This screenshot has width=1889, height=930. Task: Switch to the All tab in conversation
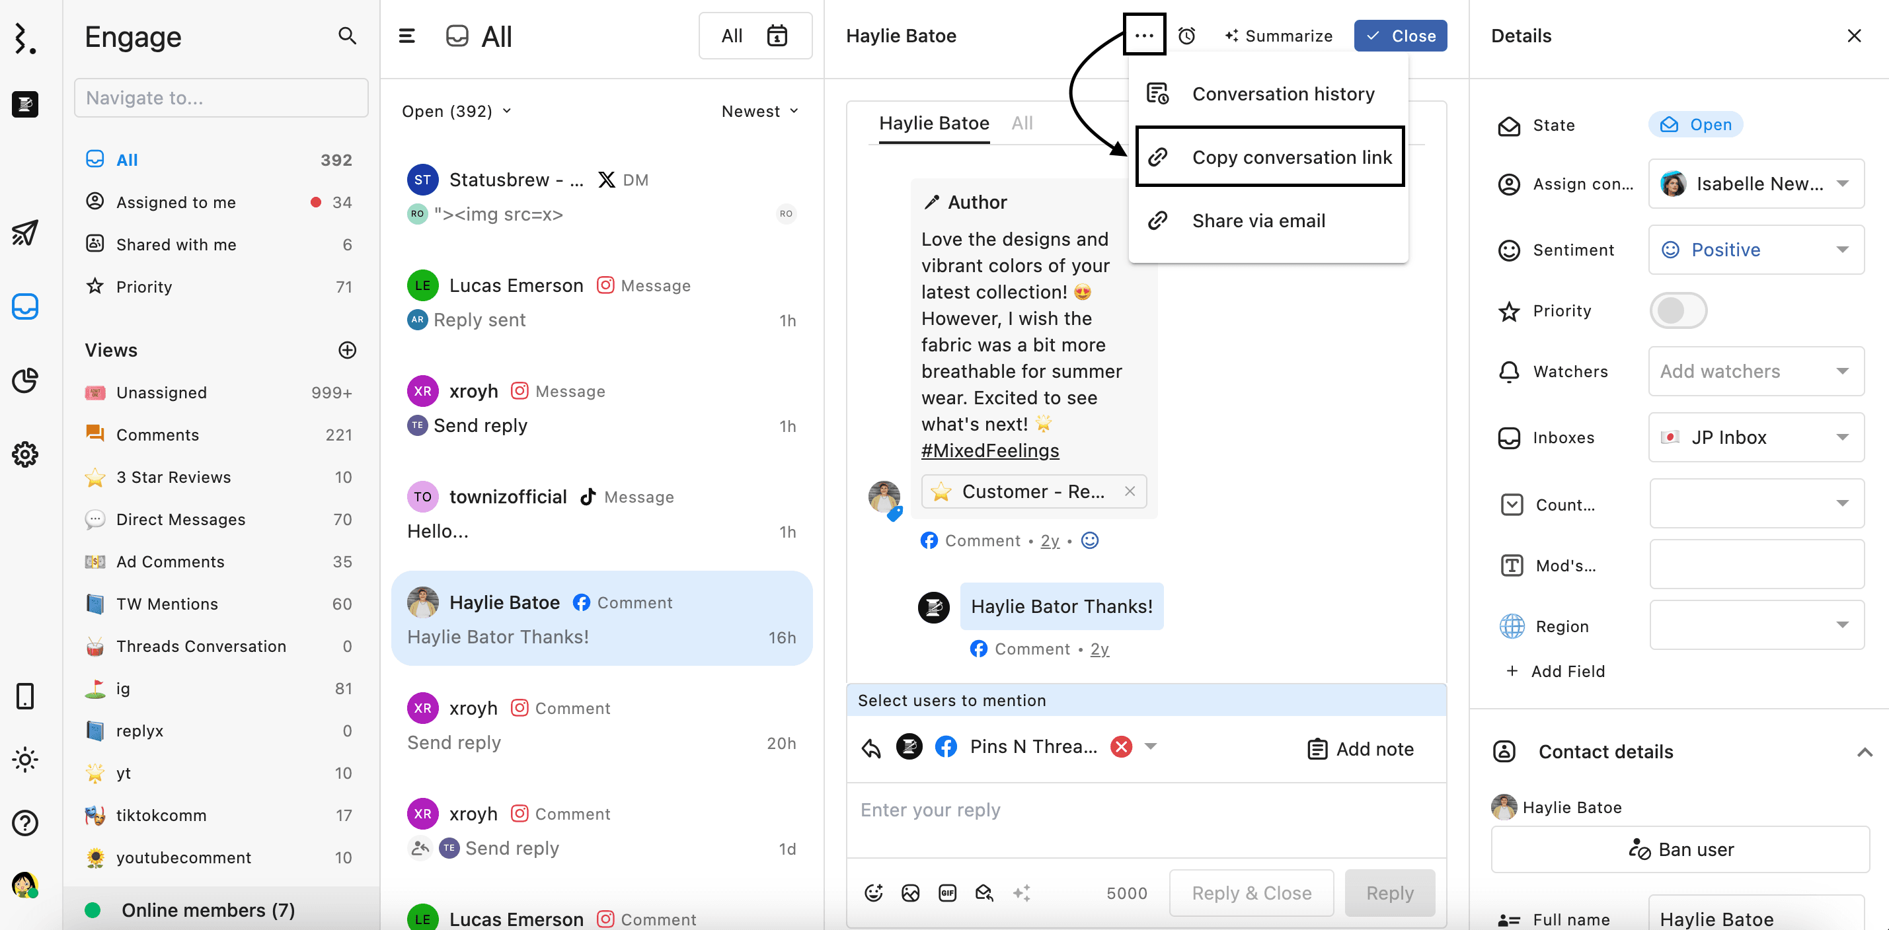[x=1021, y=123]
